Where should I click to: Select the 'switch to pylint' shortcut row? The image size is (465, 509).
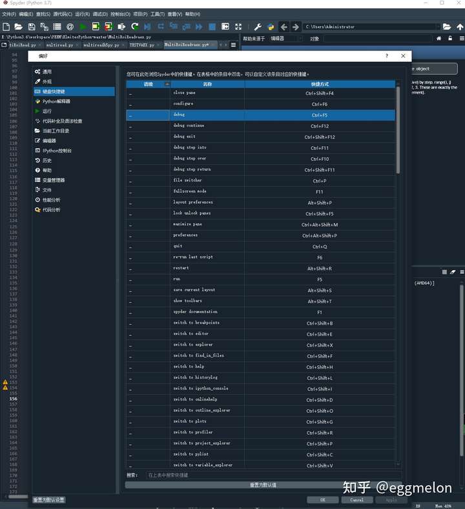[x=260, y=455]
